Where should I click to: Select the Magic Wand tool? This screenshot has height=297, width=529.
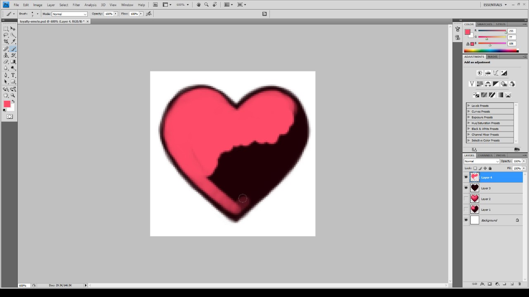coord(13,35)
